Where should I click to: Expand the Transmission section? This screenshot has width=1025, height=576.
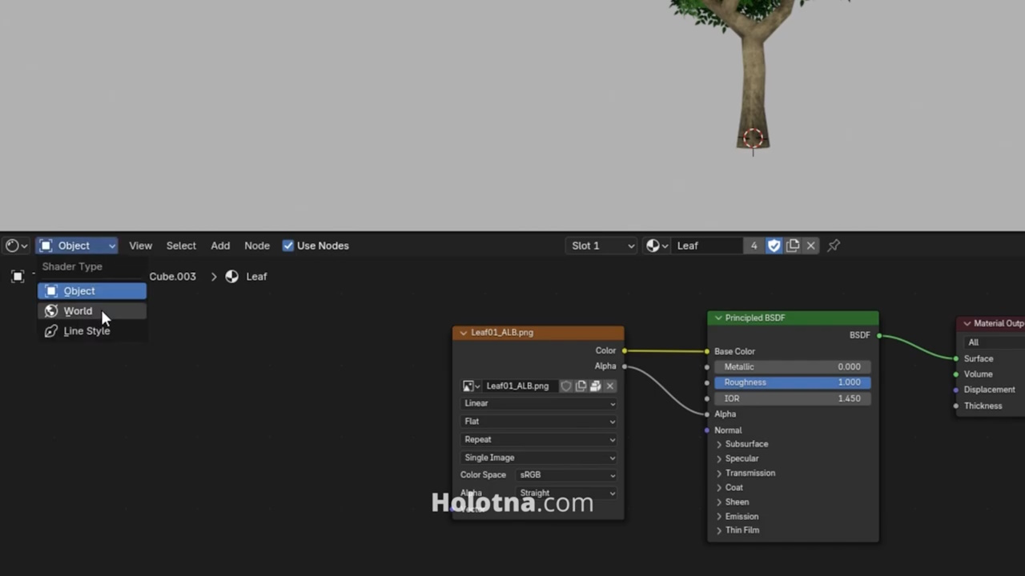(746, 473)
